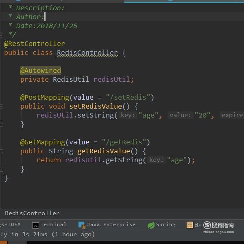Image resolution: width=244 pixels, height=244 pixels.
Task: Click fold end marker closing getRedisValue method
Action: pos(1,169)
